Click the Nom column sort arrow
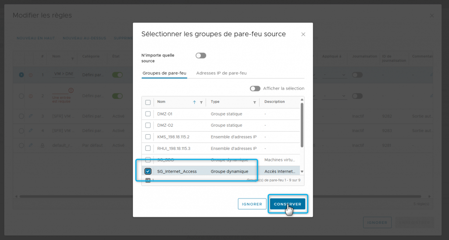 [x=194, y=102]
